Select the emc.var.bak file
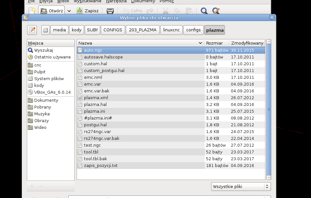311x198 pixels. tap(171, 91)
